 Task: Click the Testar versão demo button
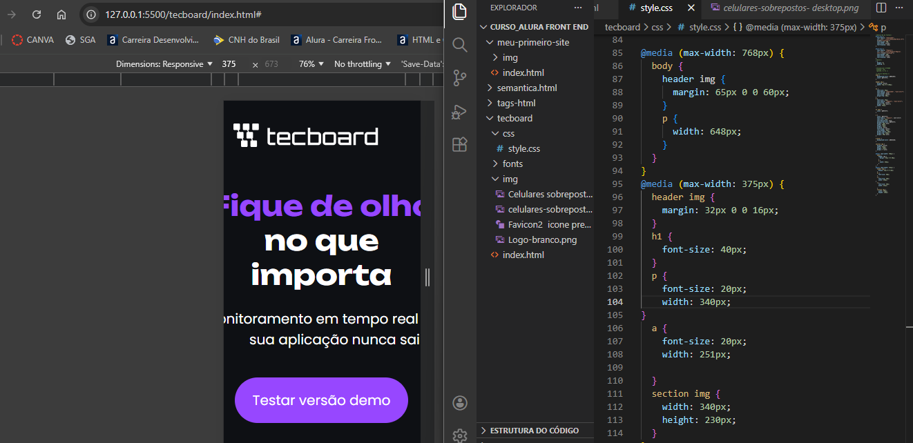click(321, 400)
